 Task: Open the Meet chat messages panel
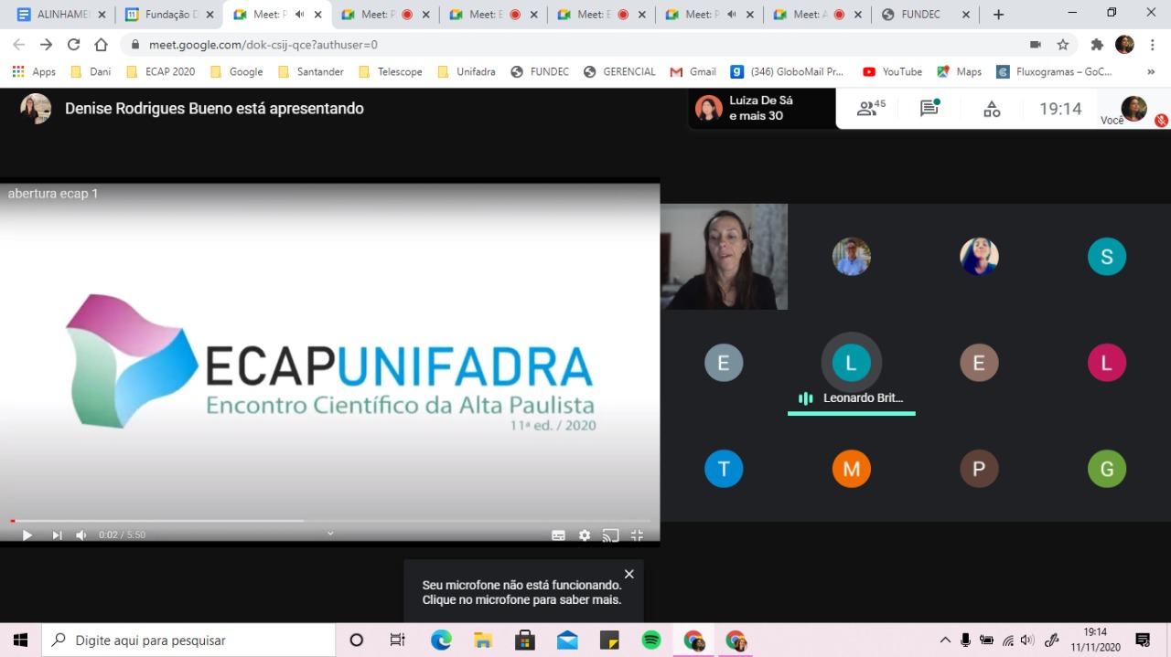coord(930,109)
